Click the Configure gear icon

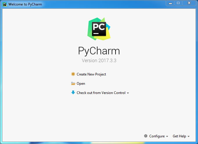coord(146,136)
